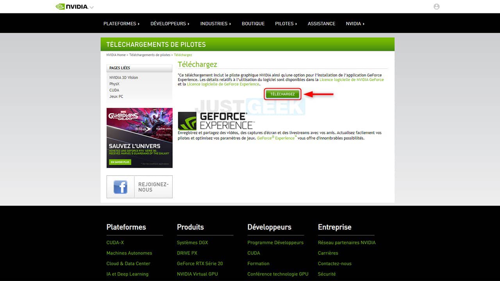The height and width of the screenshot is (281, 500).
Task: Click the Téléchargements de pilotes green title
Action: (x=156, y=44)
